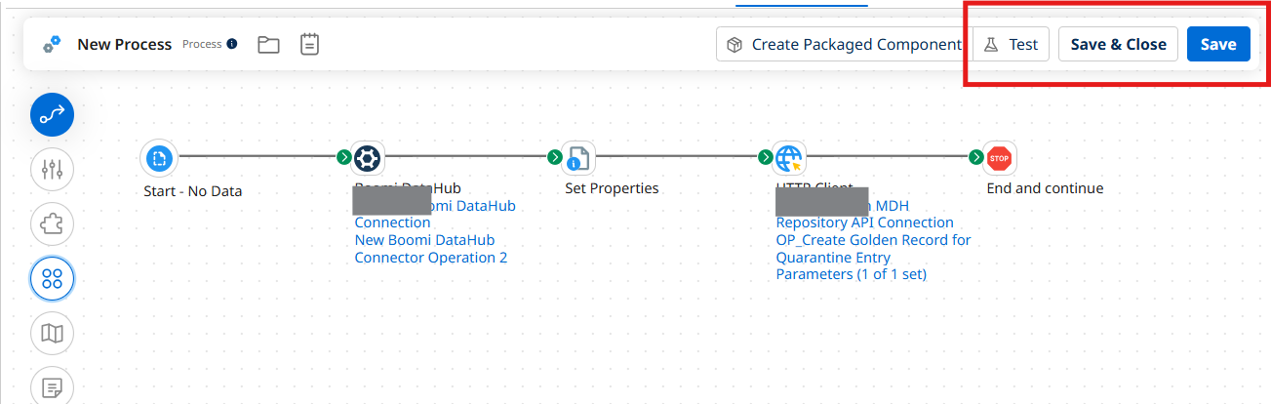Select the four circles sidebar icon

coord(53,279)
